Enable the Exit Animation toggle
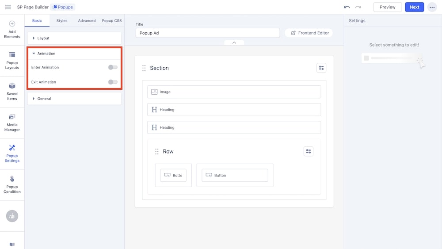442x249 pixels. [x=113, y=82]
